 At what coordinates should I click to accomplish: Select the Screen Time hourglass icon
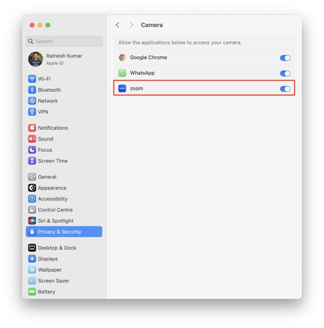click(32, 161)
